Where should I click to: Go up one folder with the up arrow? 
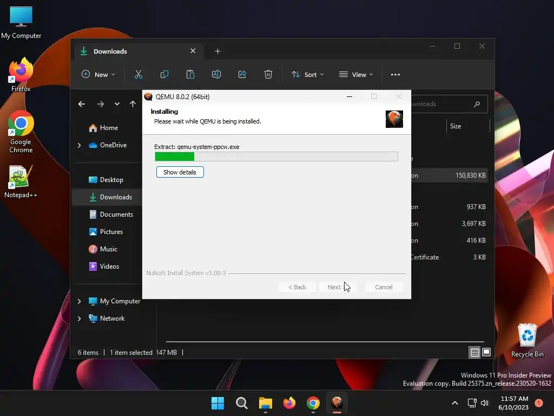point(133,104)
